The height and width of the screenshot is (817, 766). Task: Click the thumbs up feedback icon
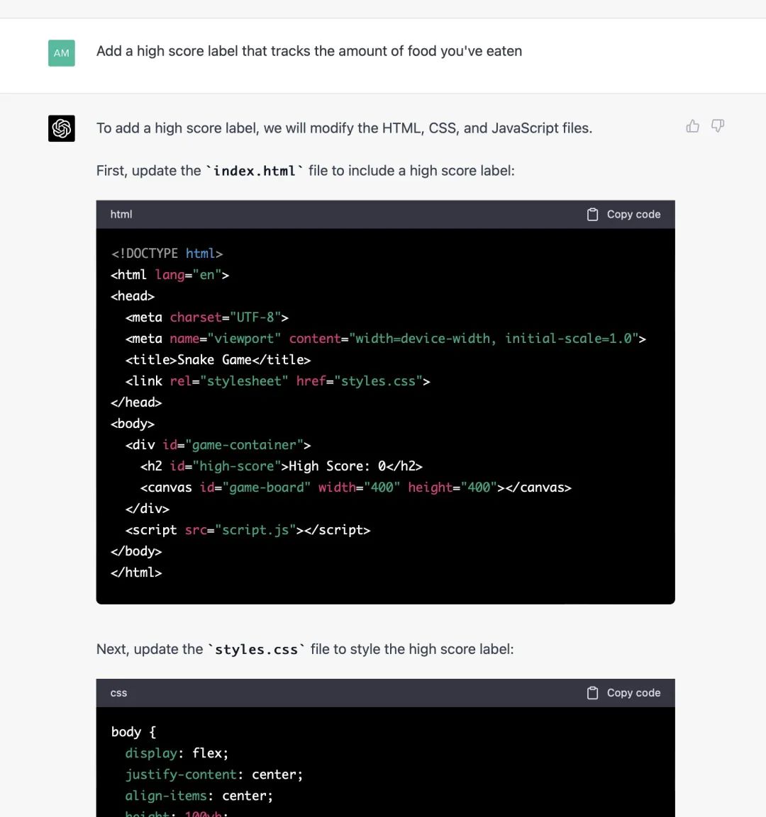pyautogui.click(x=692, y=126)
